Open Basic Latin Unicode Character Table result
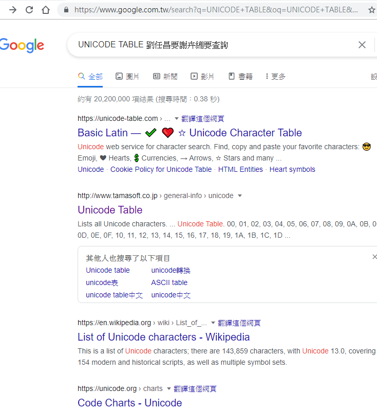This screenshot has height=409, width=377. 190,133
